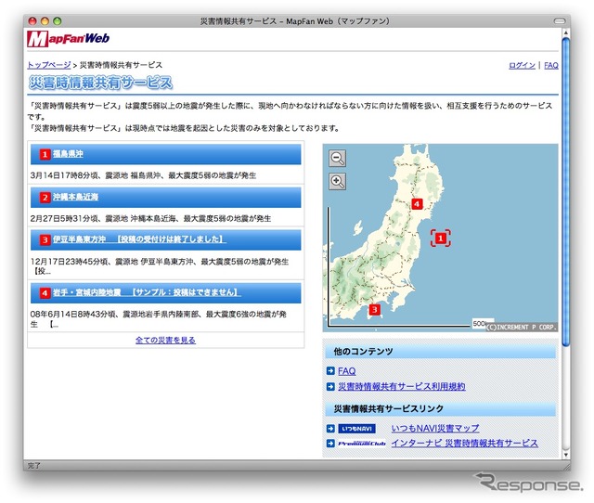Viewport: 594px width, 503px height.
Task: Click the 災害時情報共有サービス page heading
Action: tap(101, 83)
